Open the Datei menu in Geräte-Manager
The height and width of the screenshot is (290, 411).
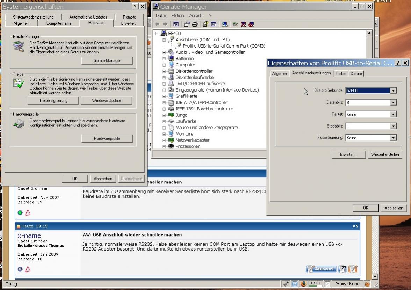161,16
